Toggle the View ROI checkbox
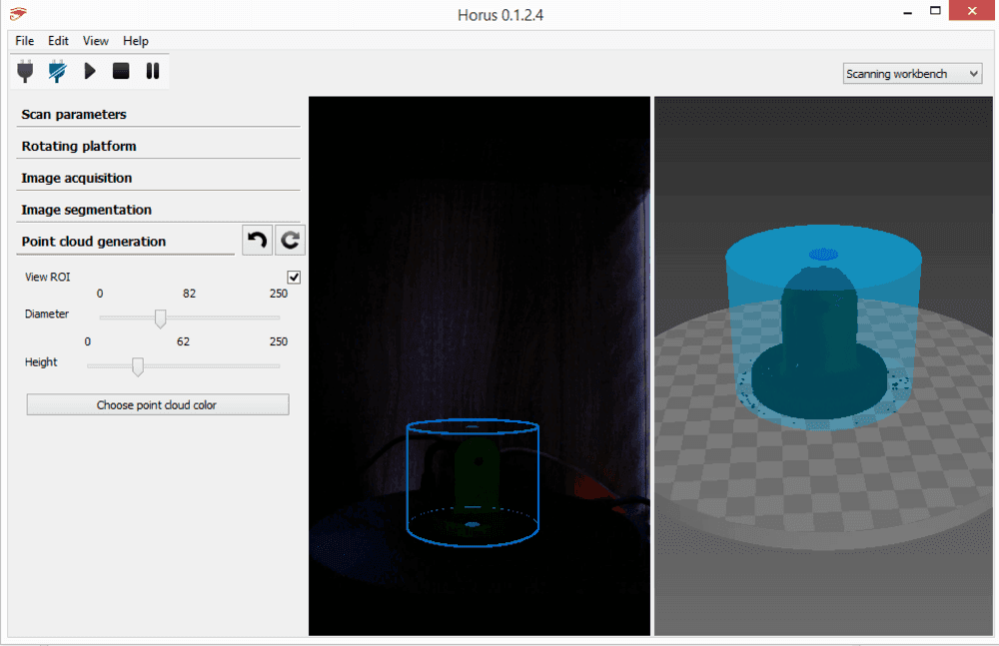 [x=294, y=278]
